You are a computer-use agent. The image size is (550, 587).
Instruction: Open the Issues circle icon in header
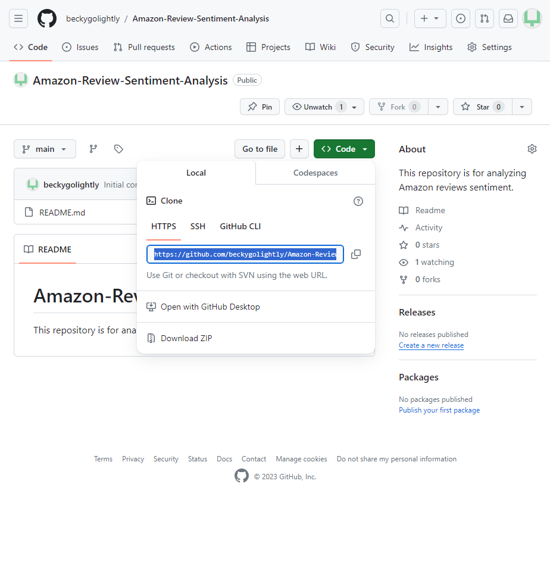pos(461,18)
